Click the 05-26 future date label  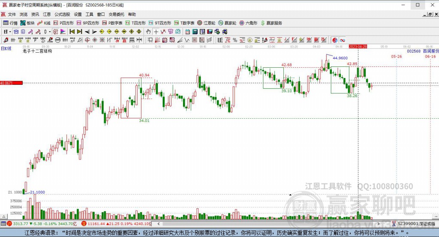[397, 56]
